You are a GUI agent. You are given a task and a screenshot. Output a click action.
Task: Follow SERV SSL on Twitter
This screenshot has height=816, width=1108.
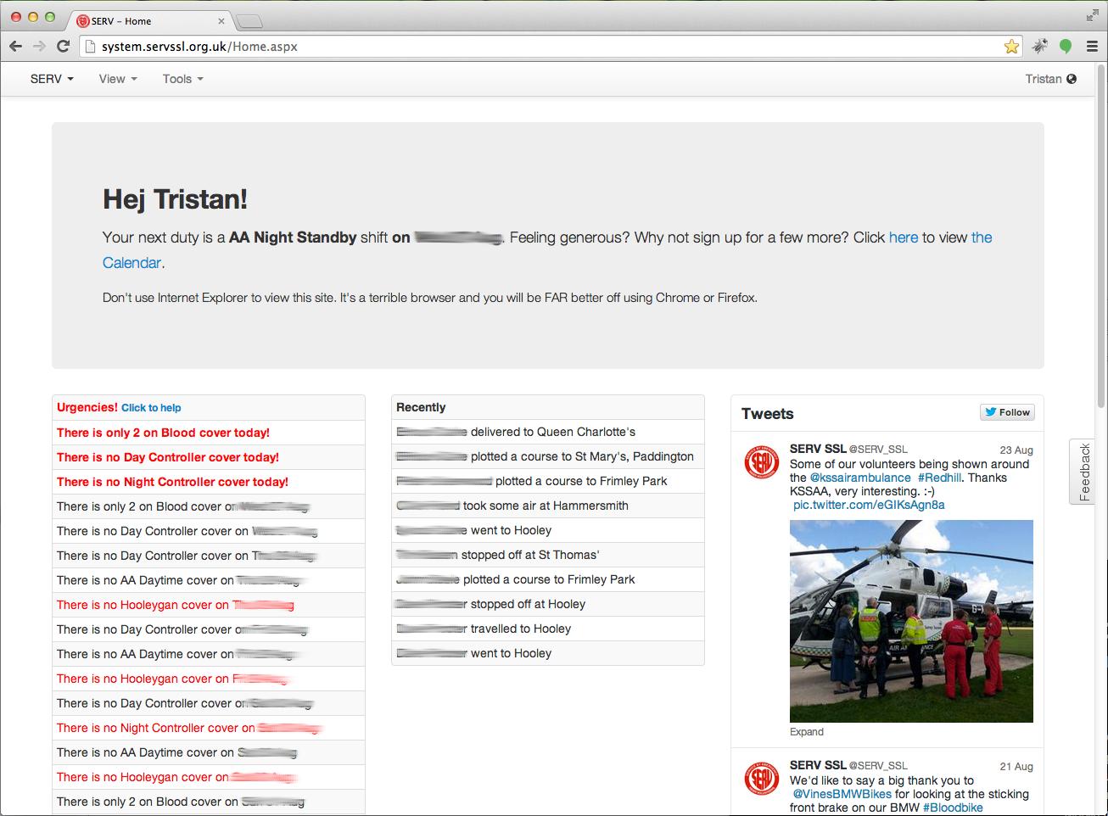(1007, 412)
